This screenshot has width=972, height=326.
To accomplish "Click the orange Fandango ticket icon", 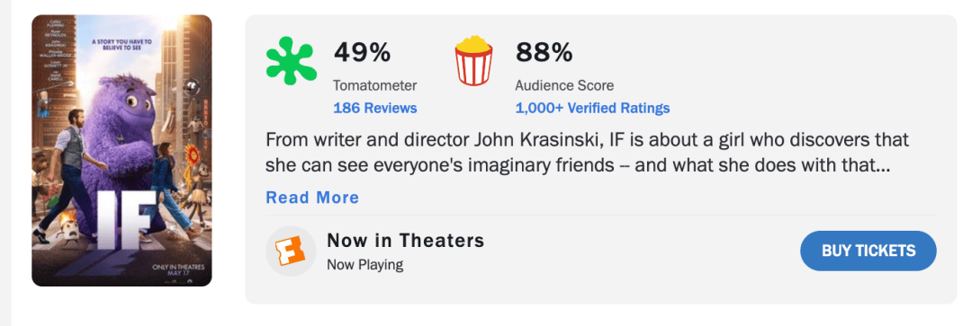I will coord(291,251).
